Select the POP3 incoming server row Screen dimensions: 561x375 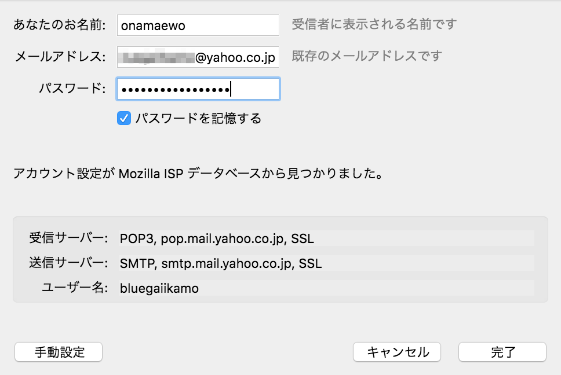click(325, 238)
